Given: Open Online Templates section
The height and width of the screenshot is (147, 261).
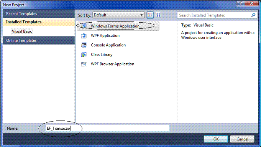Looking at the screenshot, I should (x=39, y=41).
